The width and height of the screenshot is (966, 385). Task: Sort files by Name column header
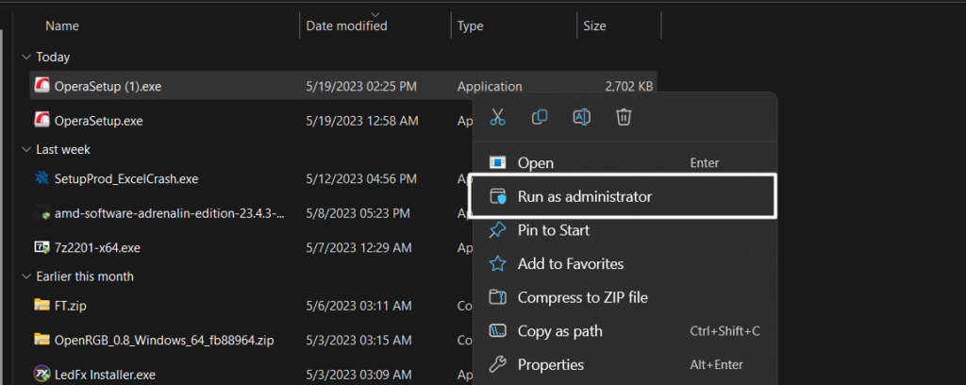pyautogui.click(x=62, y=26)
